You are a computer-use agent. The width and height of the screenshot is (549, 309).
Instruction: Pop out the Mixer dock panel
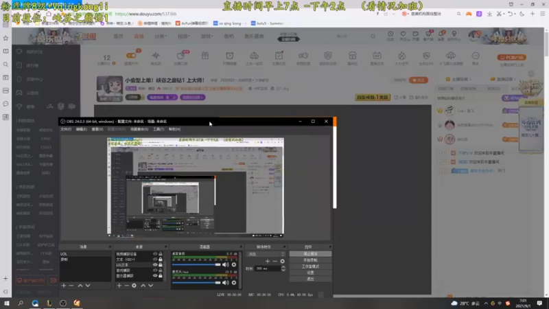[x=241, y=247]
